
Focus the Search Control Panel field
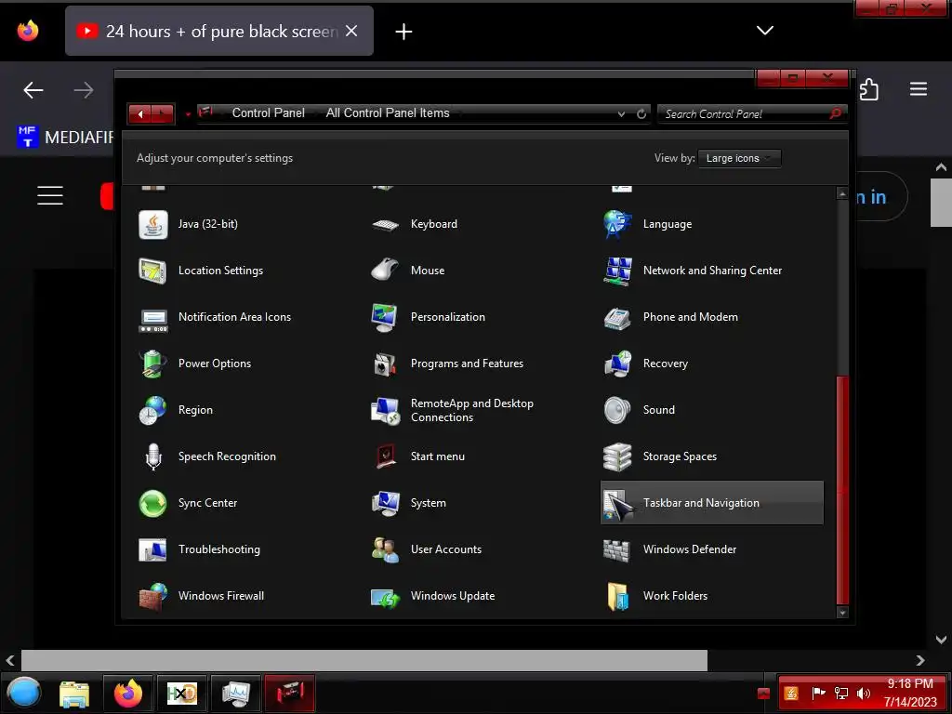[751, 114]
